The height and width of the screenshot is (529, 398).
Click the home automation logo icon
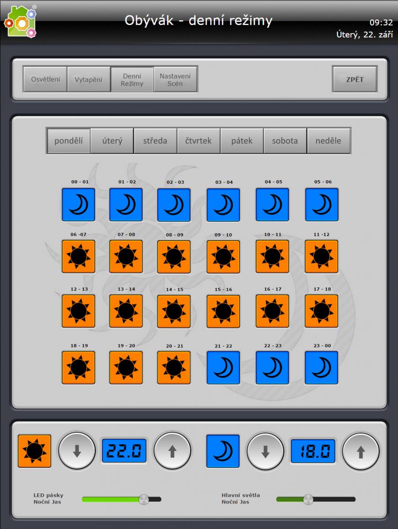(20, 22)
